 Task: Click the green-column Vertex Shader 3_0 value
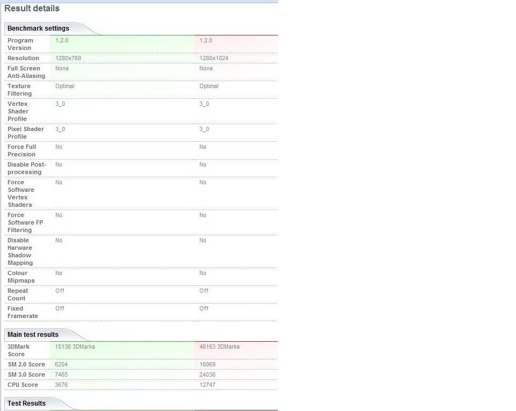pyautogui.click(x=60, y=104)
